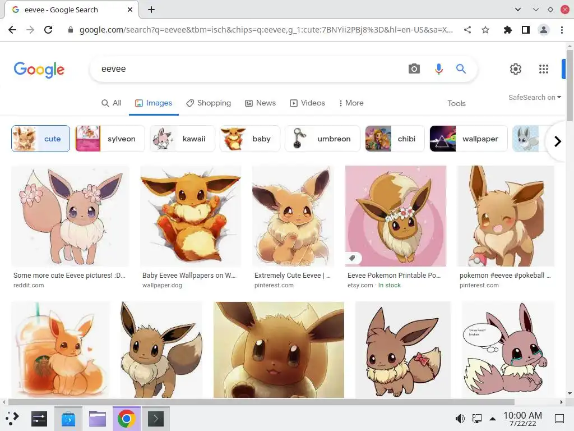Screen dimensions: 574x431
Task: Select the eevee - Google Search tab
Action: pos(71,10)
